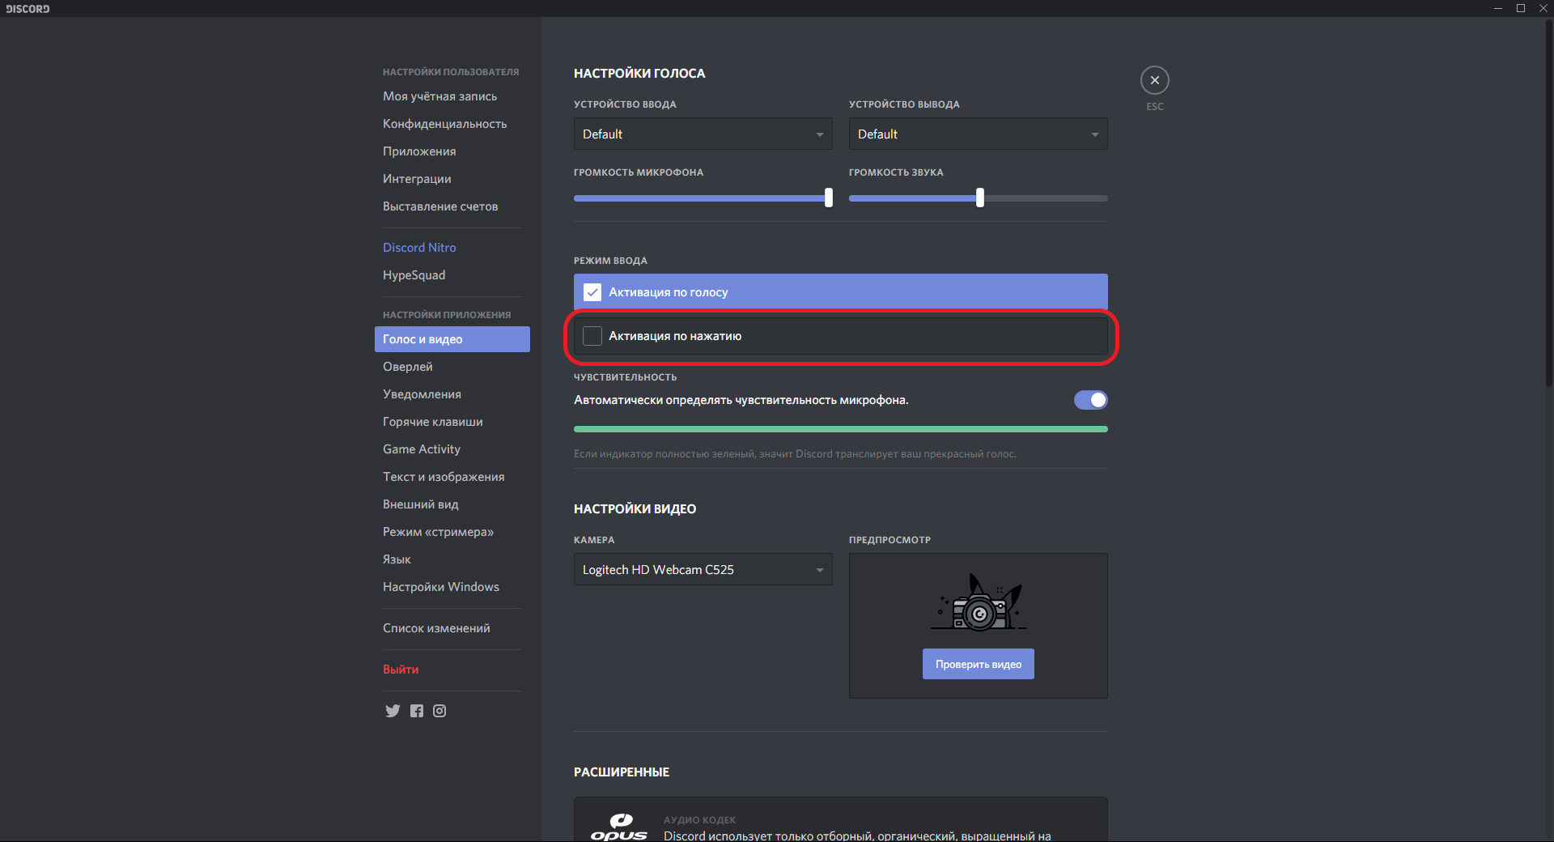This screenshot has width=1554, height=842.
Task: Go to Приложения settings page
Action: (452, 151)
